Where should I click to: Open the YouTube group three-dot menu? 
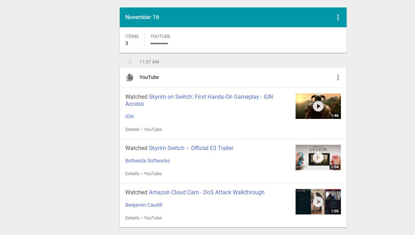point(338,78)
